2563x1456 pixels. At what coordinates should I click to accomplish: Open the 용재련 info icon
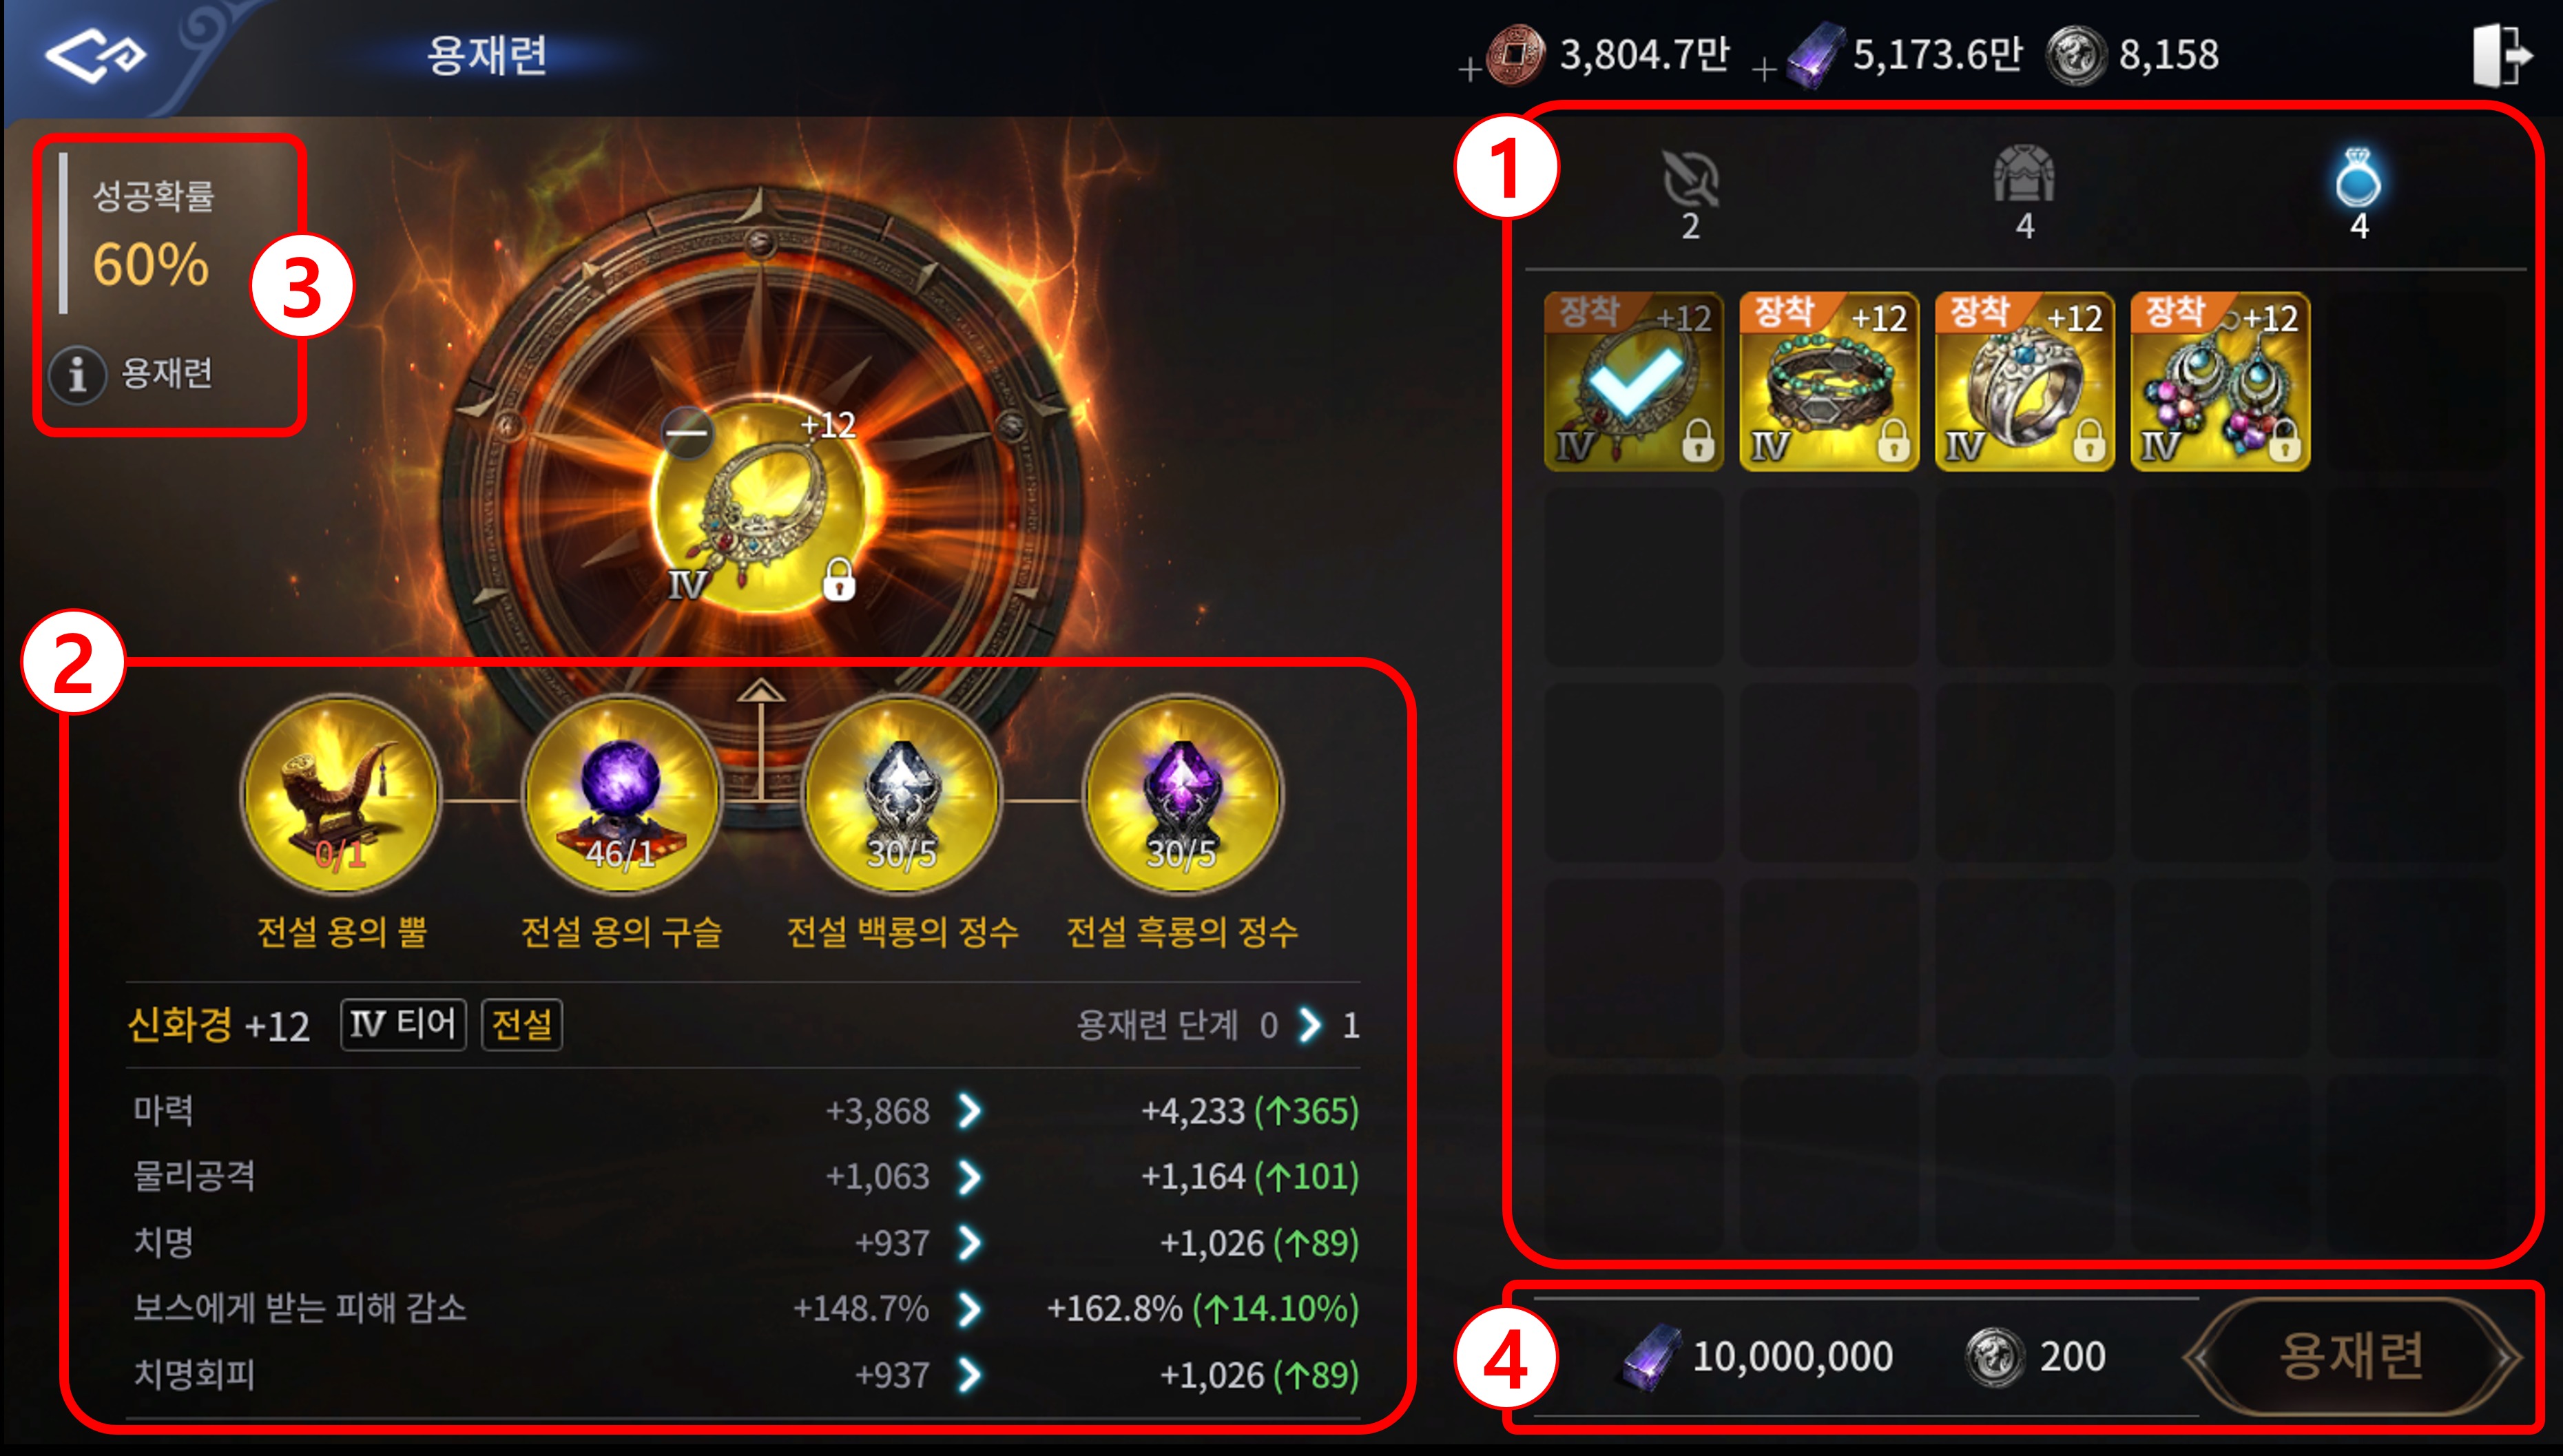(77, 375)
